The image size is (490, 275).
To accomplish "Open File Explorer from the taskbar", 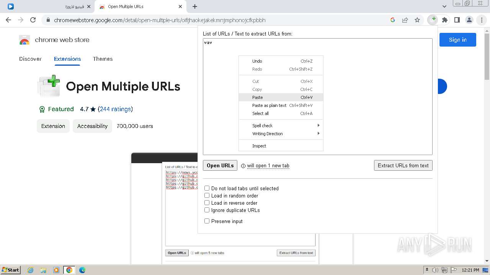I will pyautogui.click(x=43, y=270).
